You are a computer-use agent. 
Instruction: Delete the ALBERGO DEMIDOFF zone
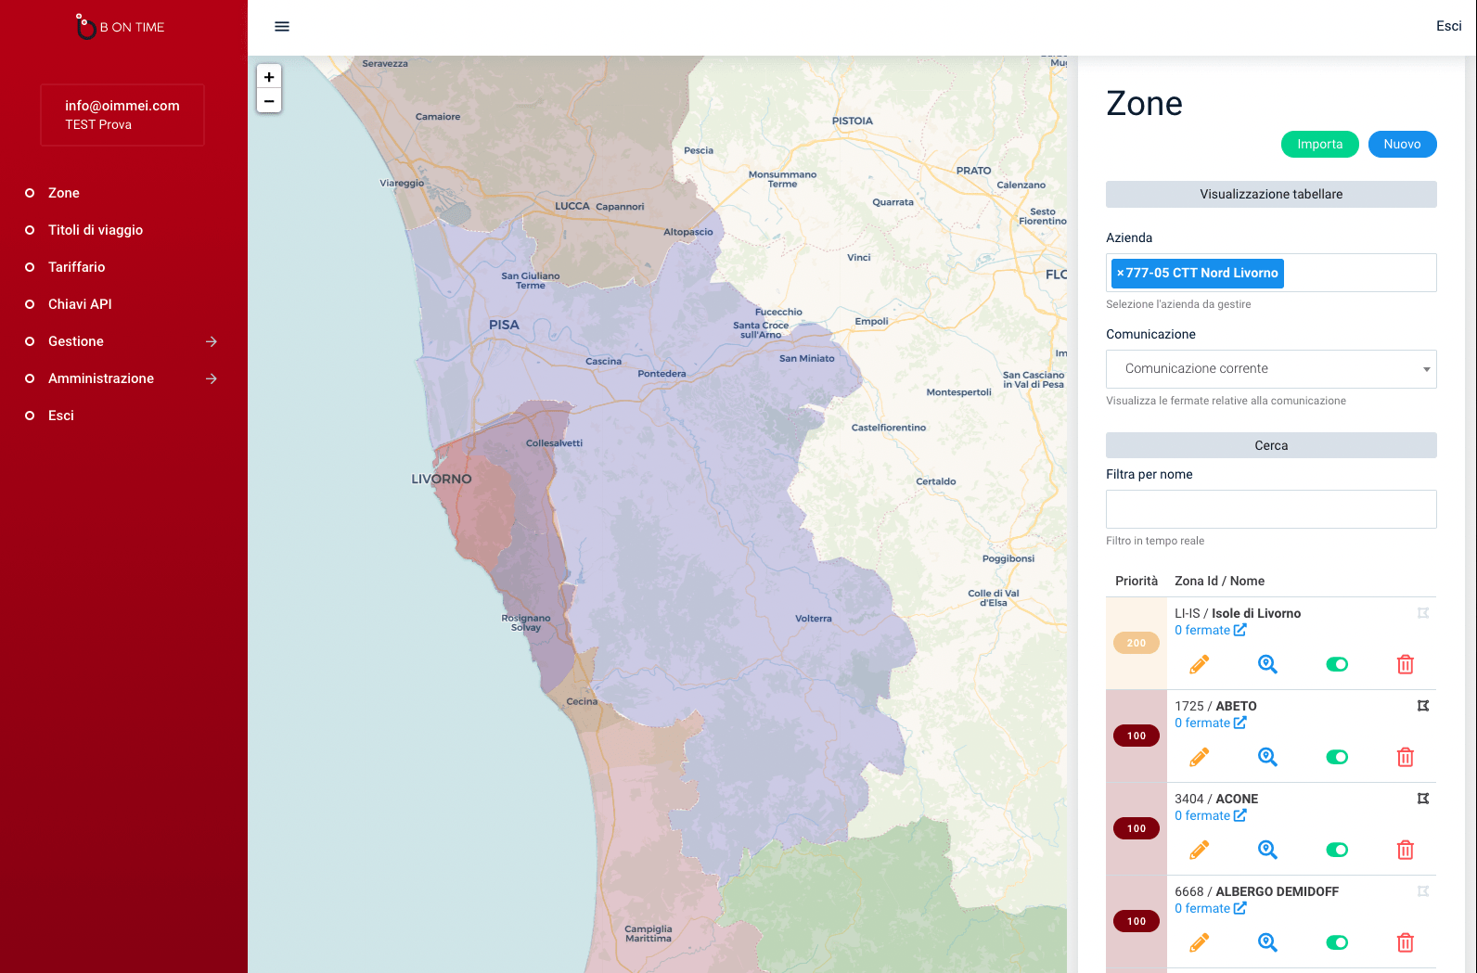pyautogui.click(x=1406, y=942)
